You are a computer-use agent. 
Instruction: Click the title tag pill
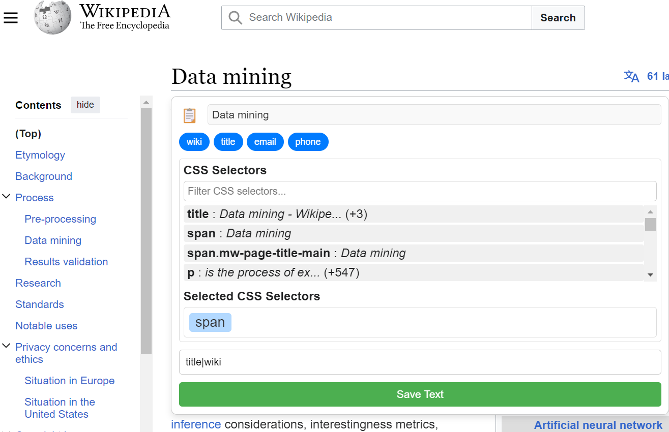(x=228, y=142)
